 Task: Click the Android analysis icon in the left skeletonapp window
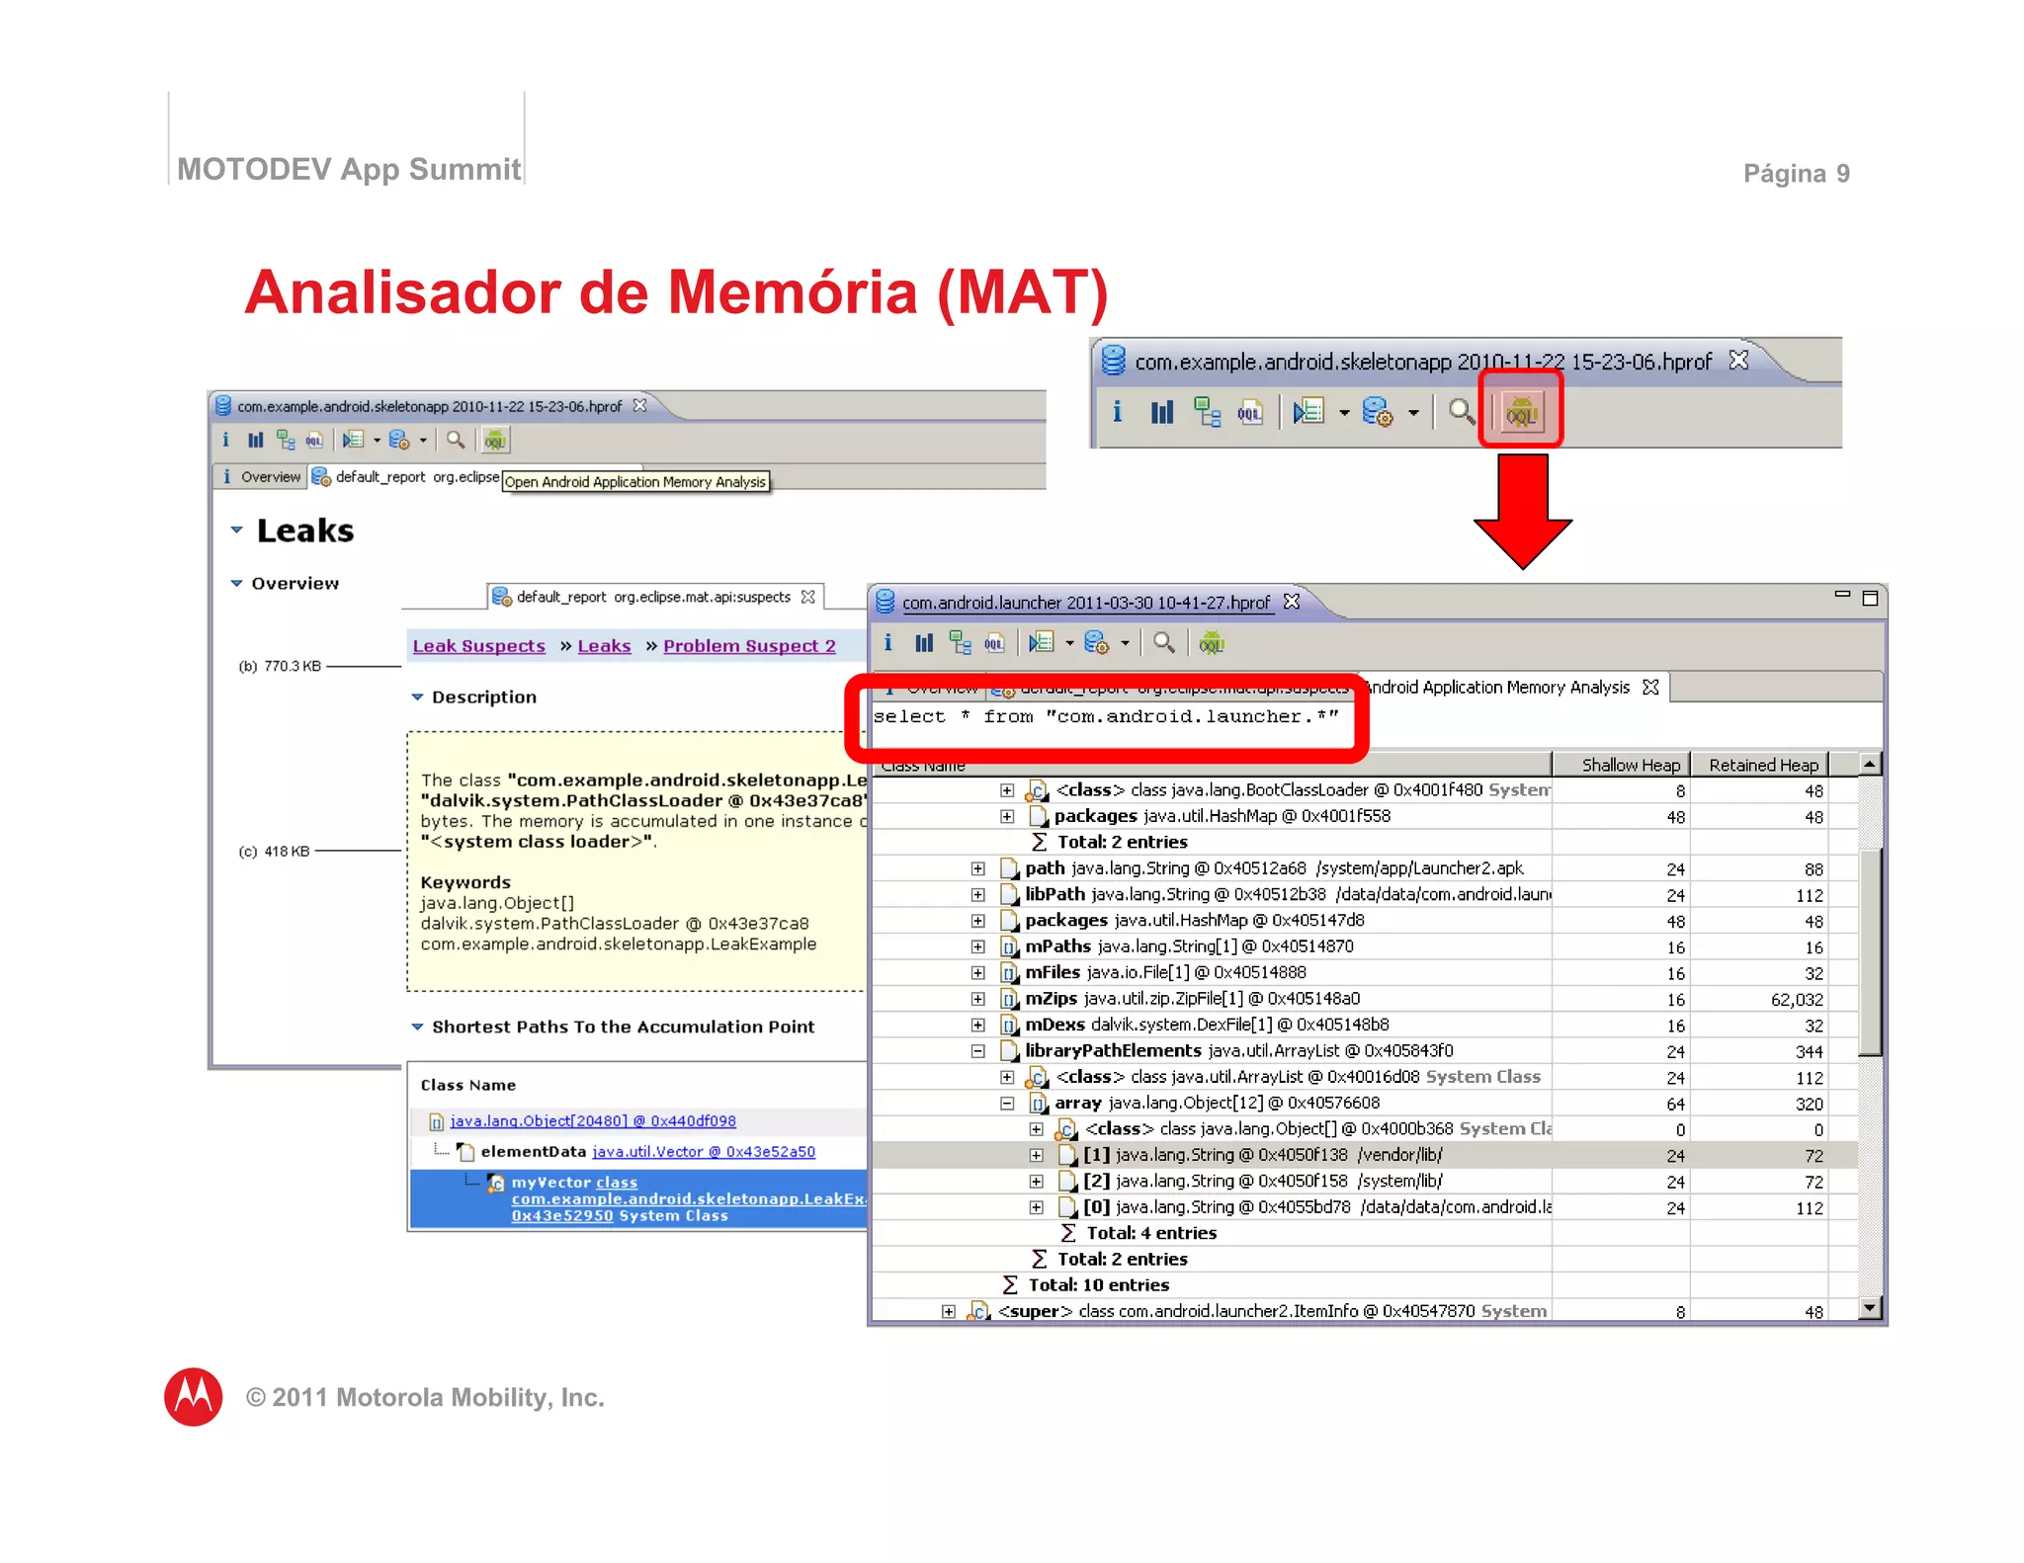point(495,440)
